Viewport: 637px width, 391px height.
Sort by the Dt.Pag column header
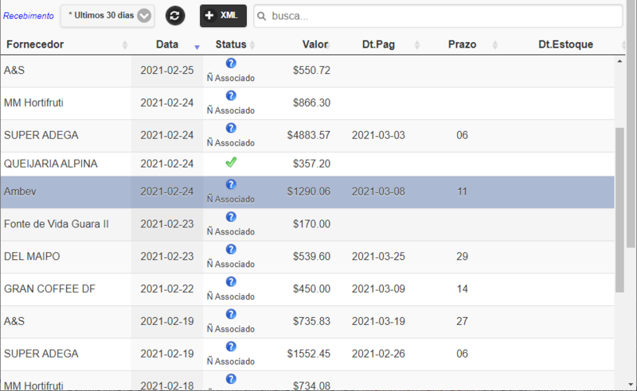(x=378, y=45)
